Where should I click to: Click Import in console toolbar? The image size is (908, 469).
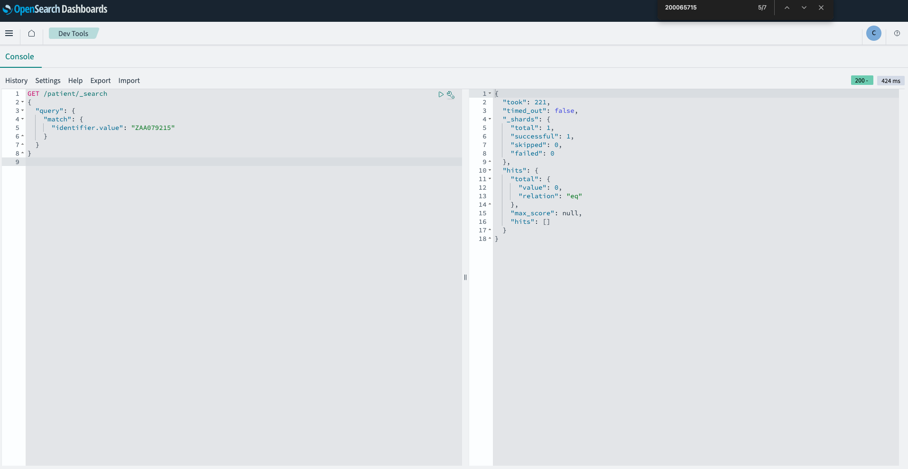(129, 81)
